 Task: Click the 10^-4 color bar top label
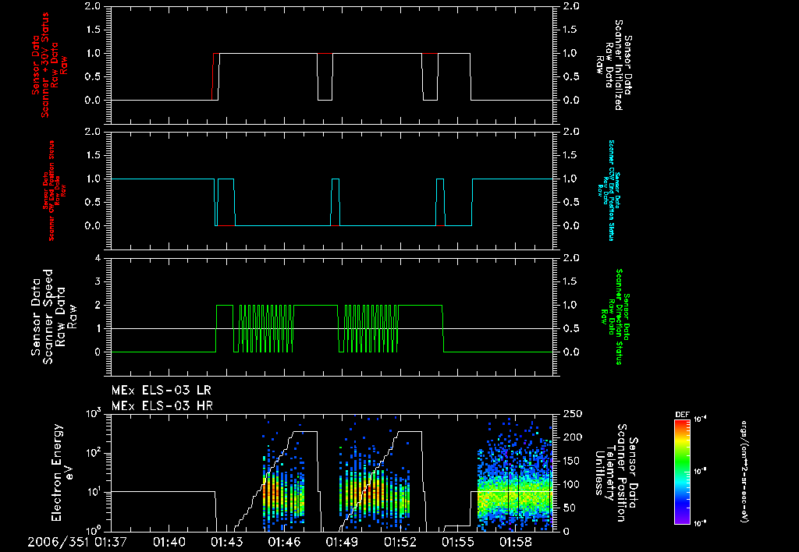(x=700, y=419)
